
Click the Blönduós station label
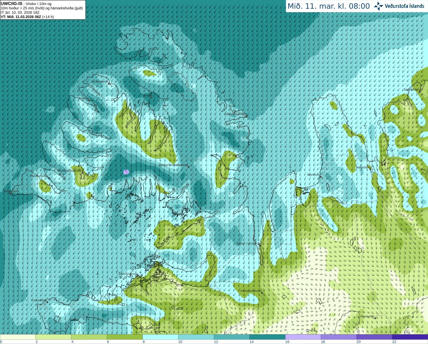pos(314,175)
